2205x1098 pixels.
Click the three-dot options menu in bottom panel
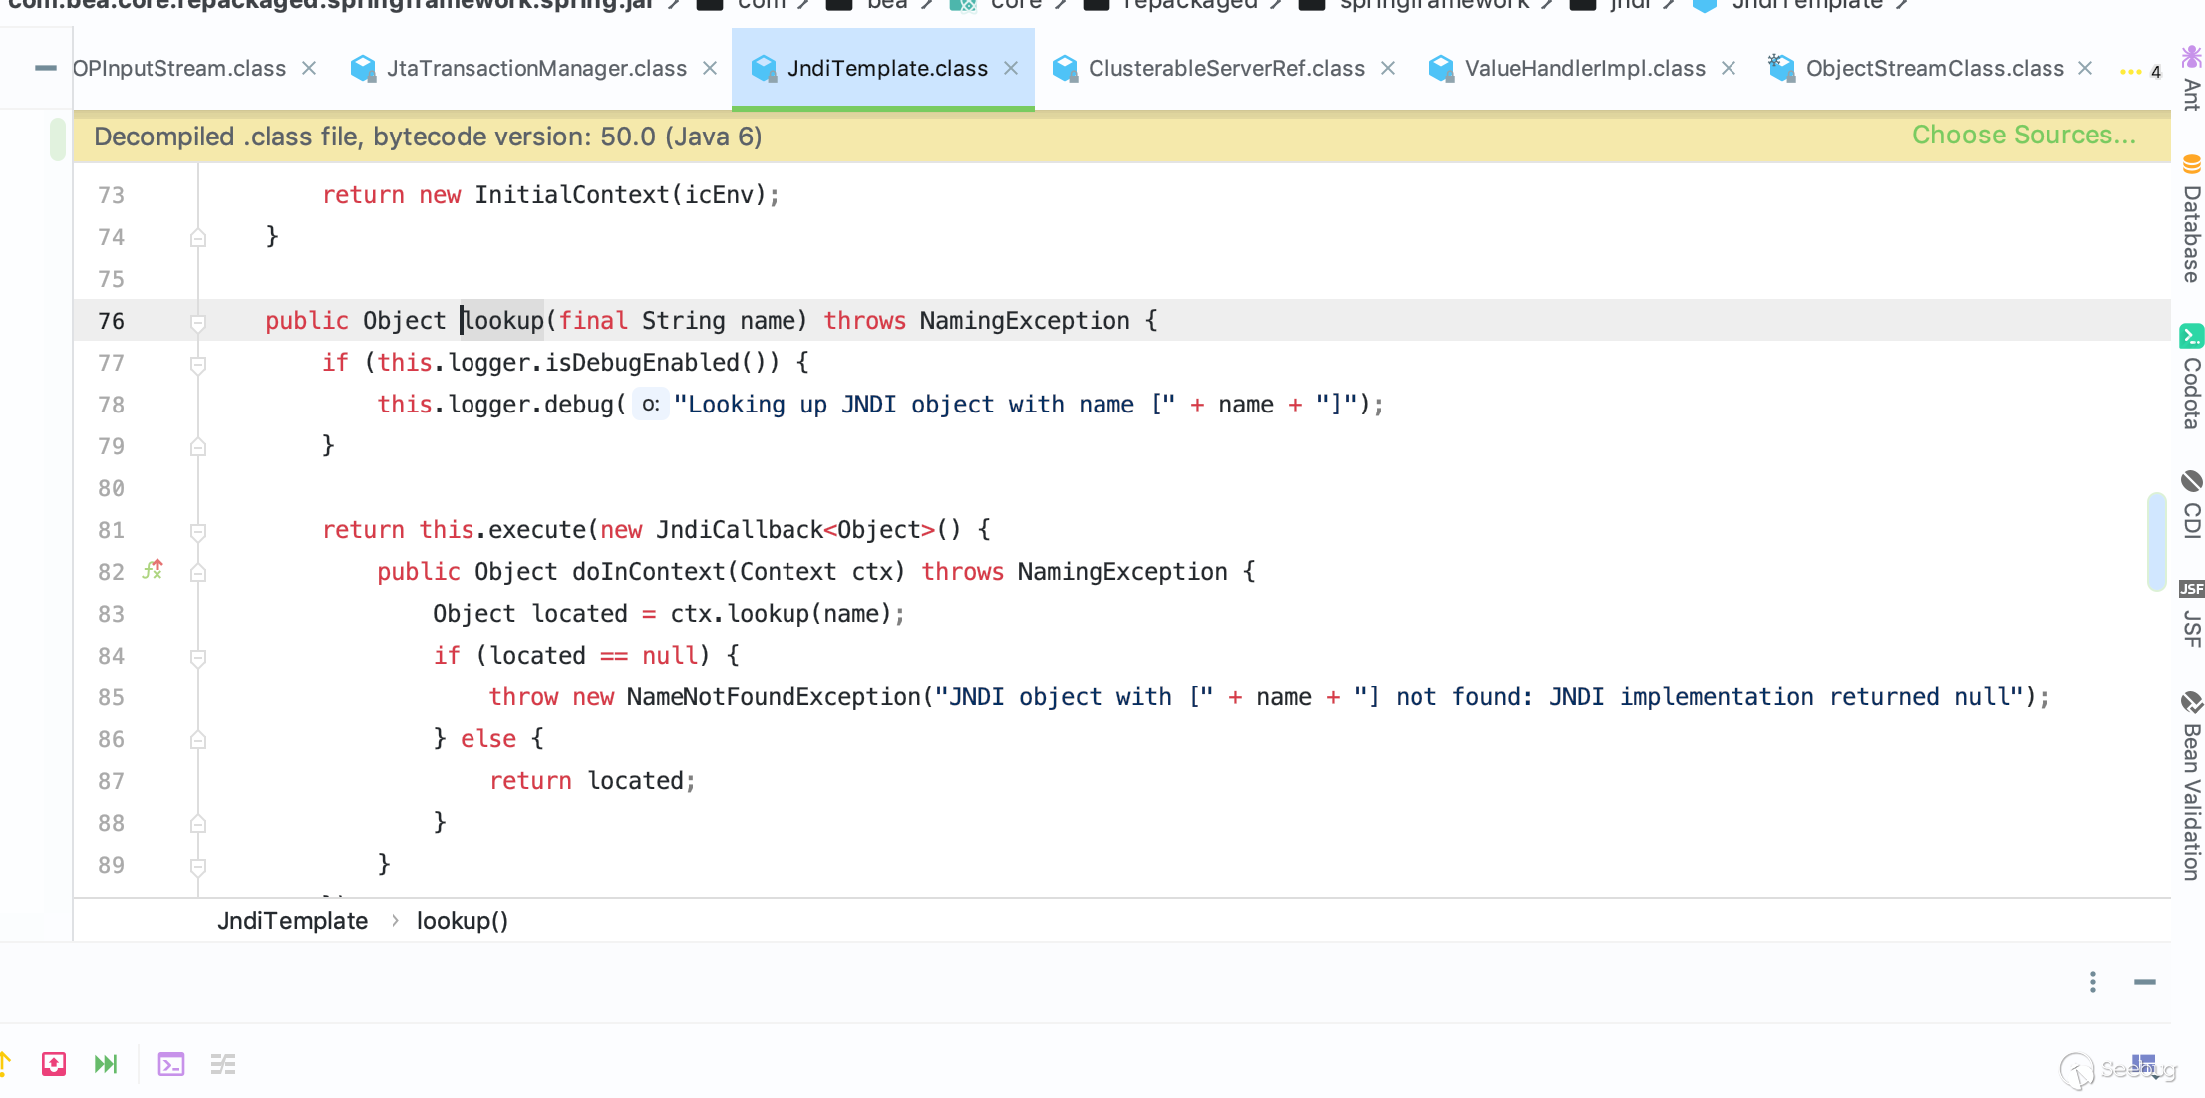pos(2092,982)
